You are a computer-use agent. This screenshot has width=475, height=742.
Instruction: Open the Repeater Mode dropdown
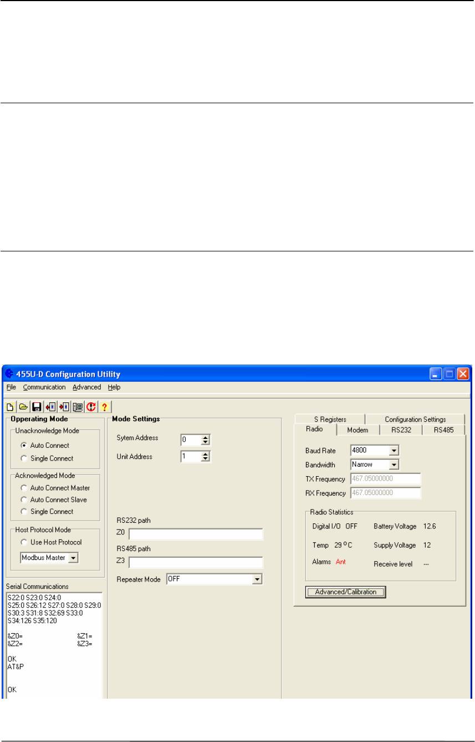[x=257, y=579]
